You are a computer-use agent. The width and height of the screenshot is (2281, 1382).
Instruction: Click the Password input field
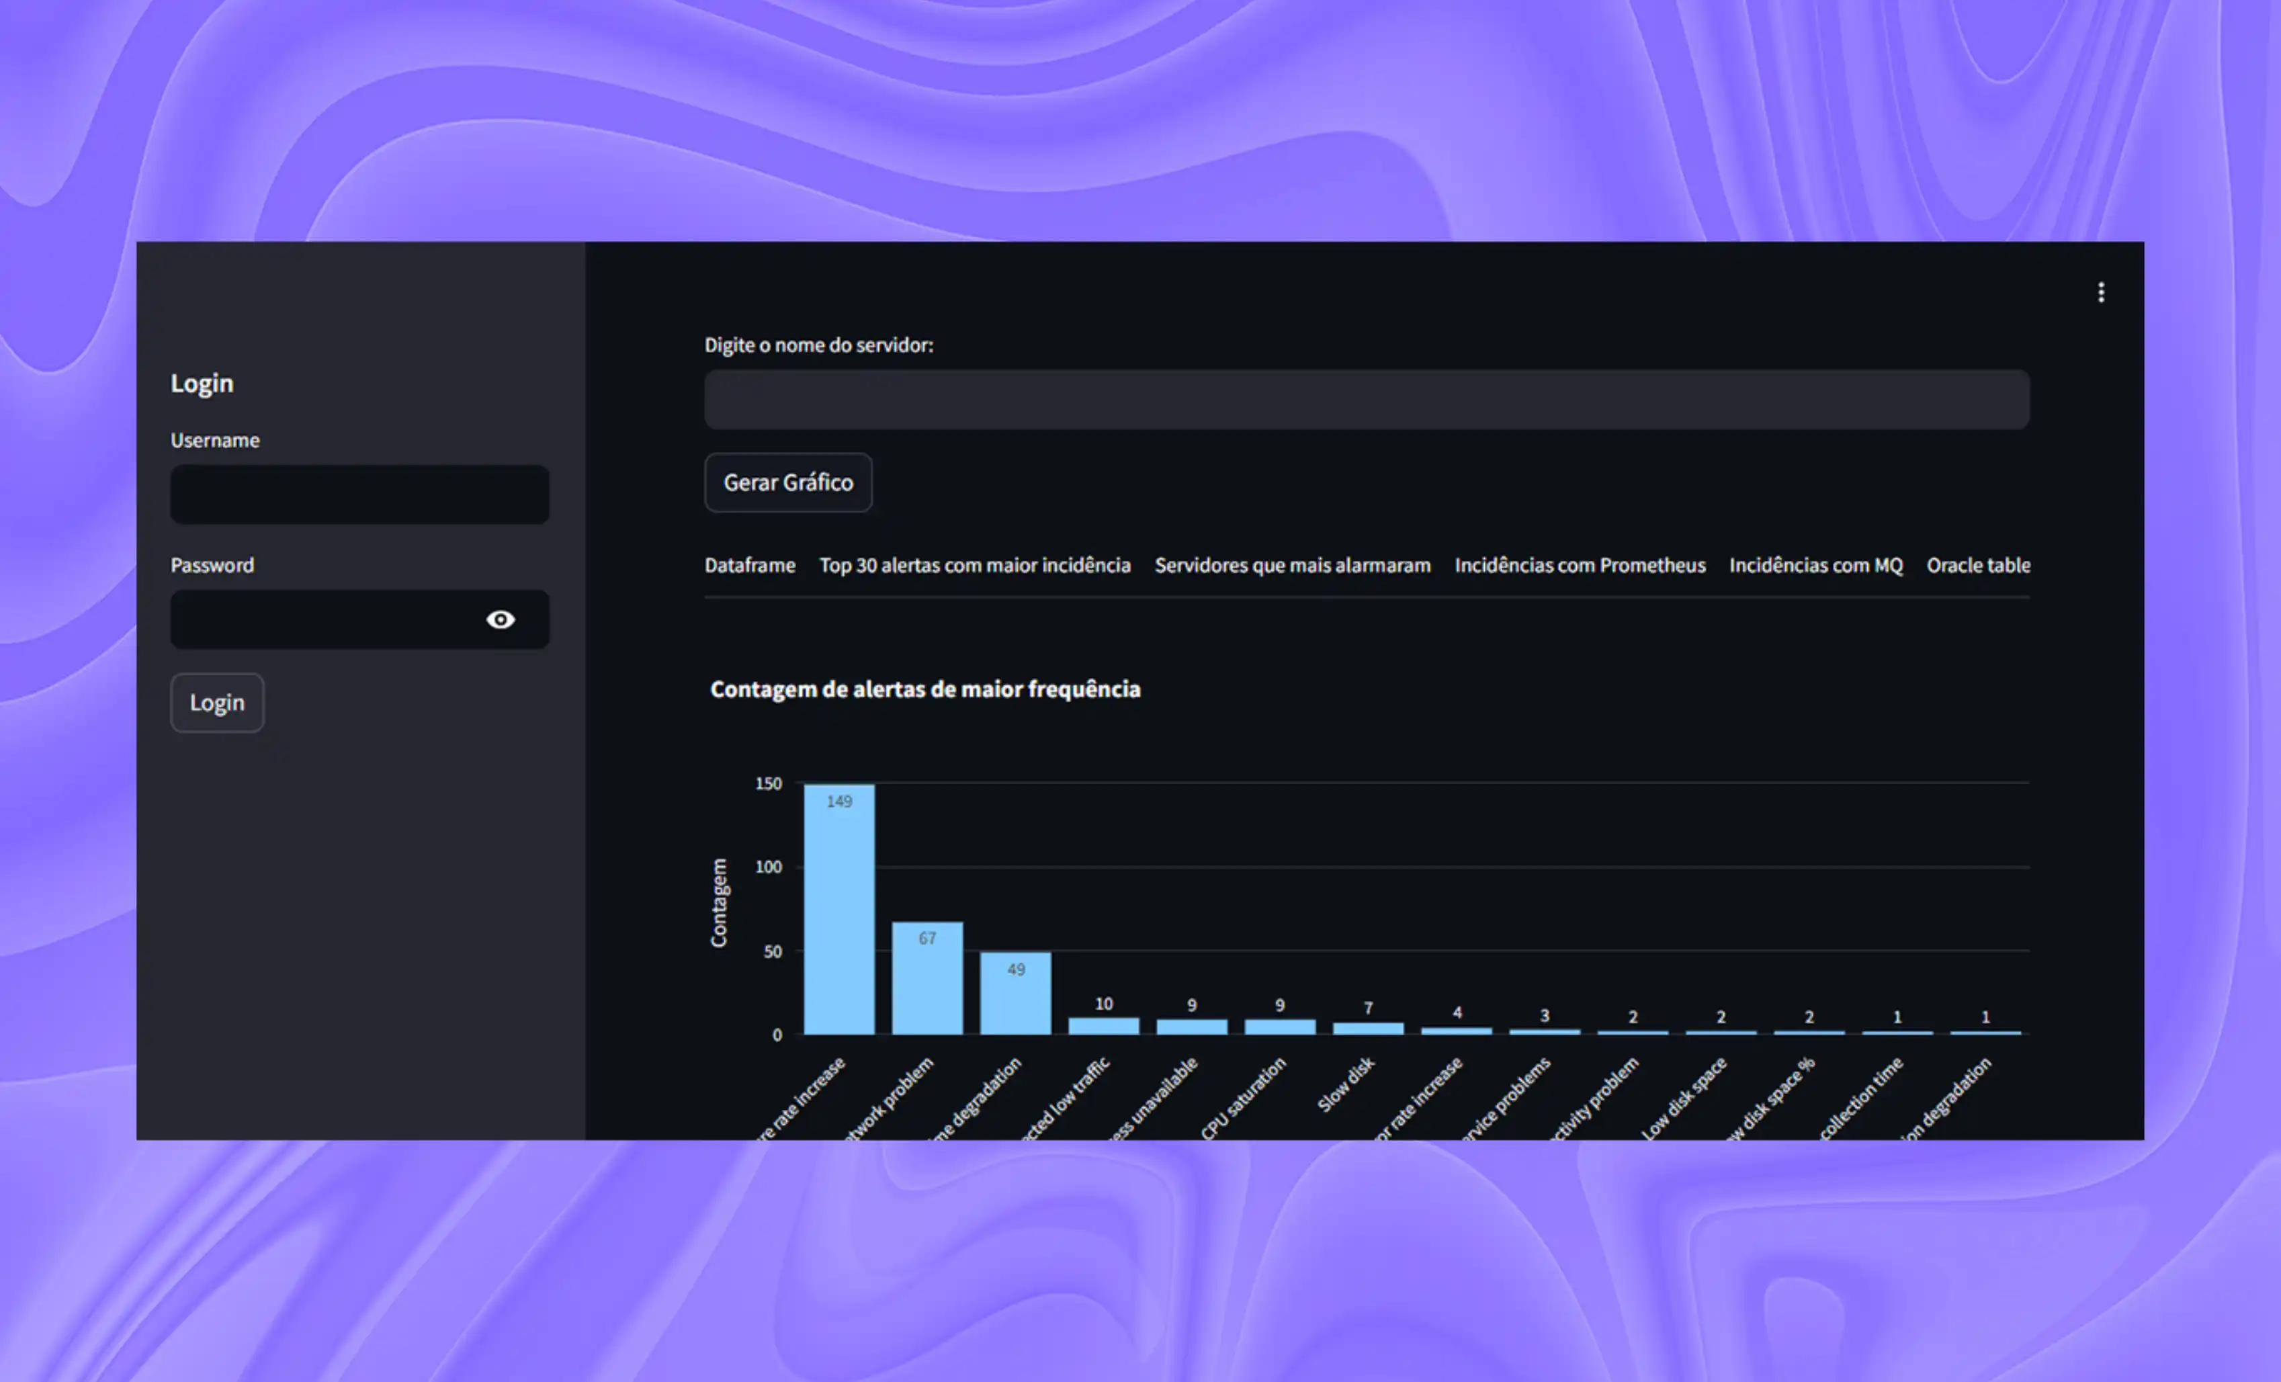tap(324, 619)
